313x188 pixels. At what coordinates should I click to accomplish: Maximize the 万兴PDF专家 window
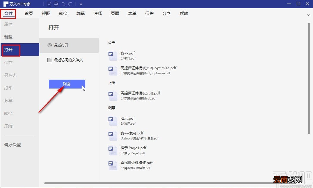(x=298, y=4)
